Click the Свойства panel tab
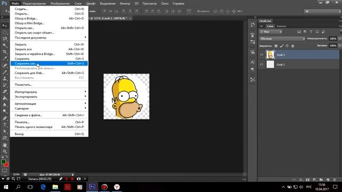 265,21
